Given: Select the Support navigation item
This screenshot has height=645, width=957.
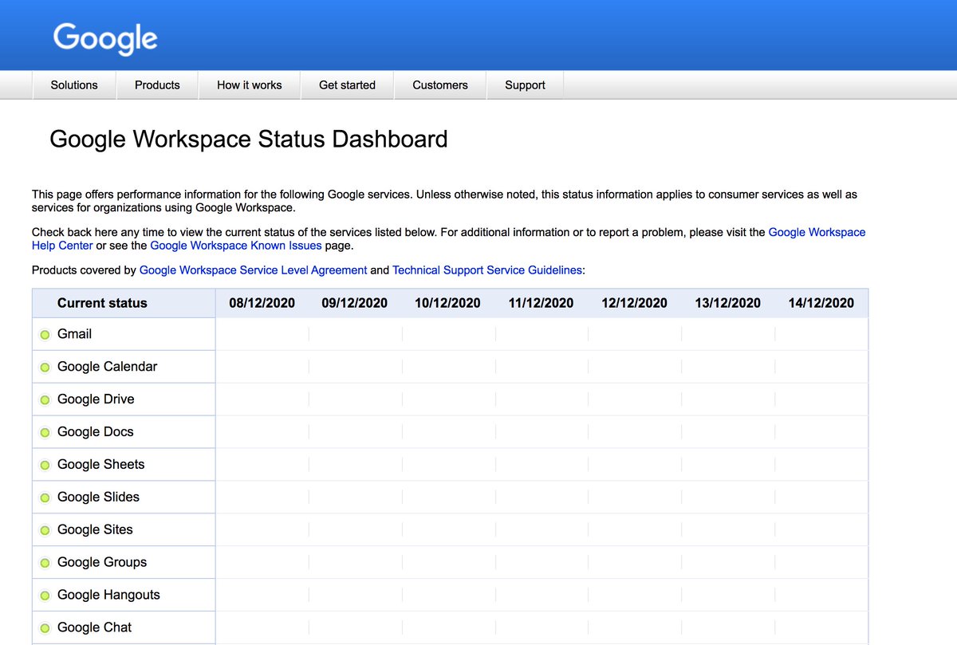Looking at the screenshot, I should coord(525,85).
